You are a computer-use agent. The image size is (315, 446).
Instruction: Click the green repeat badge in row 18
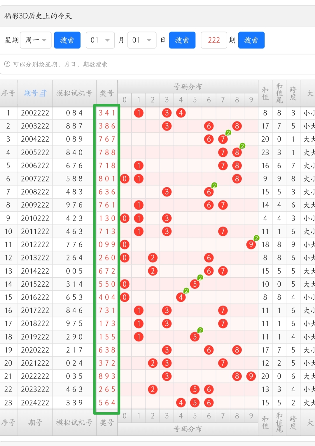pyautogui.click(x=200, y=330)
